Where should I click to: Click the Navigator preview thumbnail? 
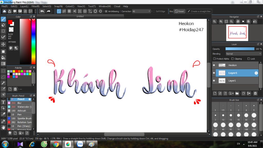(x=237, y=33)
